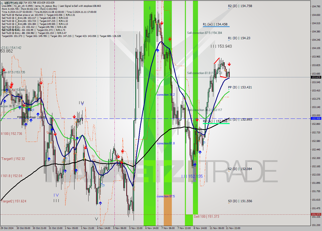Image resolution: width=322 pixels, height=231 pixels.
Task: Click the Sell correction 38.2 | 153.117 label
Action: (x=205, y=110)
